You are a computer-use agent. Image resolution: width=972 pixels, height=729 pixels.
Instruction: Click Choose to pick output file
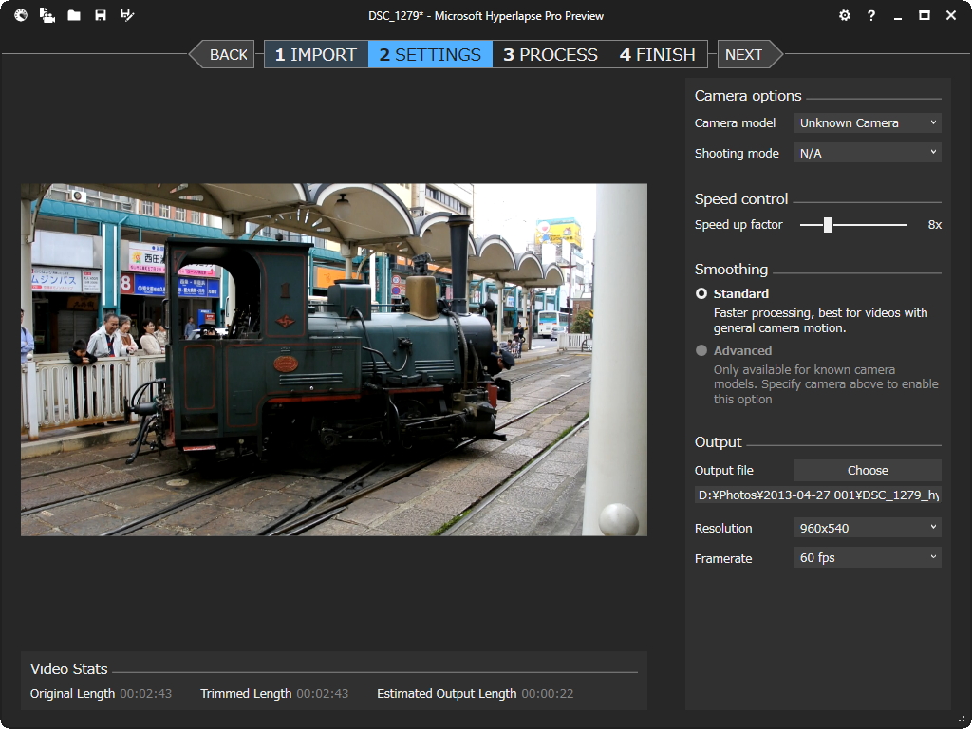coord(868,471)
